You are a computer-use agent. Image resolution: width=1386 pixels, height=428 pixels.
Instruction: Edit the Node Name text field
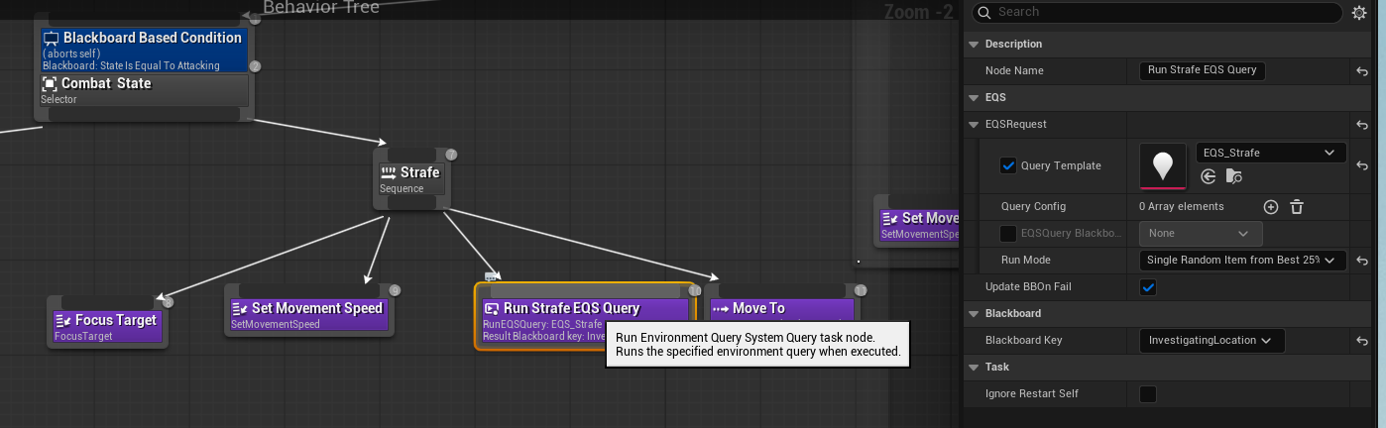tap(1203, 71)
